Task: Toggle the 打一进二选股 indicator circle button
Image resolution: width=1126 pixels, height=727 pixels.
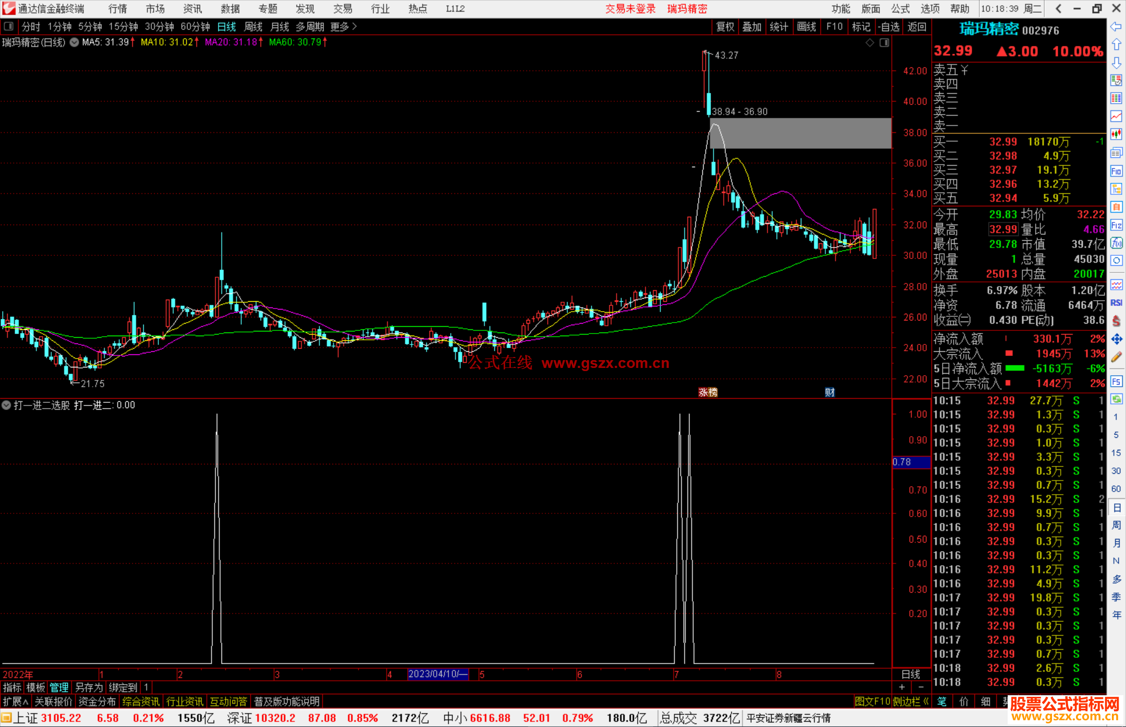Action: tap(6, 405)
